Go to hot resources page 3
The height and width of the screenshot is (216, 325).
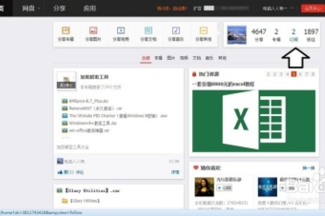tap(281, 74)
